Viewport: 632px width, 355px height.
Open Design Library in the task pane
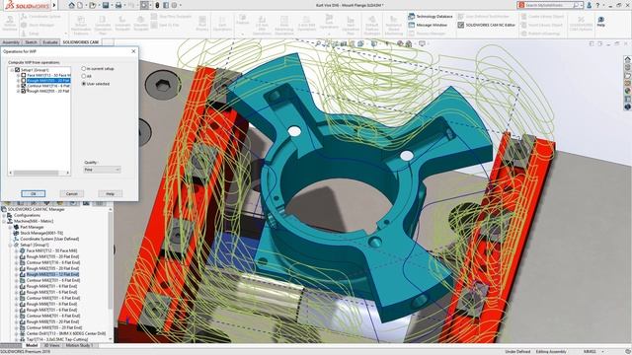(628, 68)
